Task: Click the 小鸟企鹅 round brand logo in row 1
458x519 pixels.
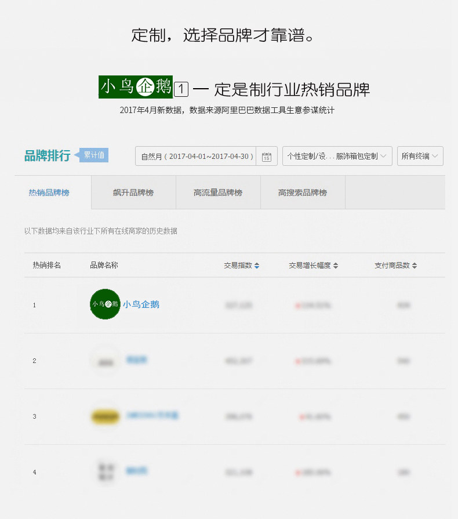Action: pos(106,304)
